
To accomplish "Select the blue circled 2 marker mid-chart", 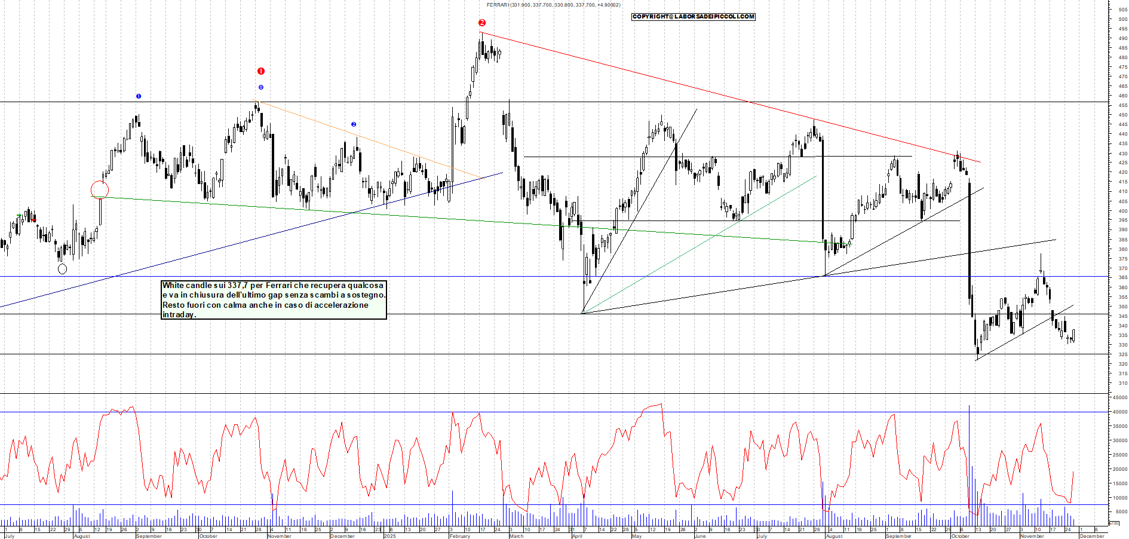I will [x=354, y=124].
